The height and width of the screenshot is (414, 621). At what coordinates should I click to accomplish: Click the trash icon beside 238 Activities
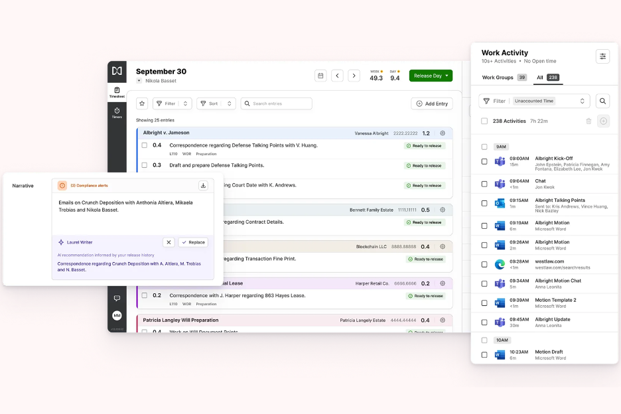[x=588, y=121]
